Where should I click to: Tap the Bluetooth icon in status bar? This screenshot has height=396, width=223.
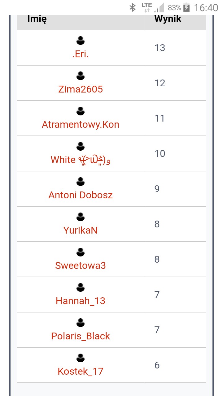(x=133, y=7)
